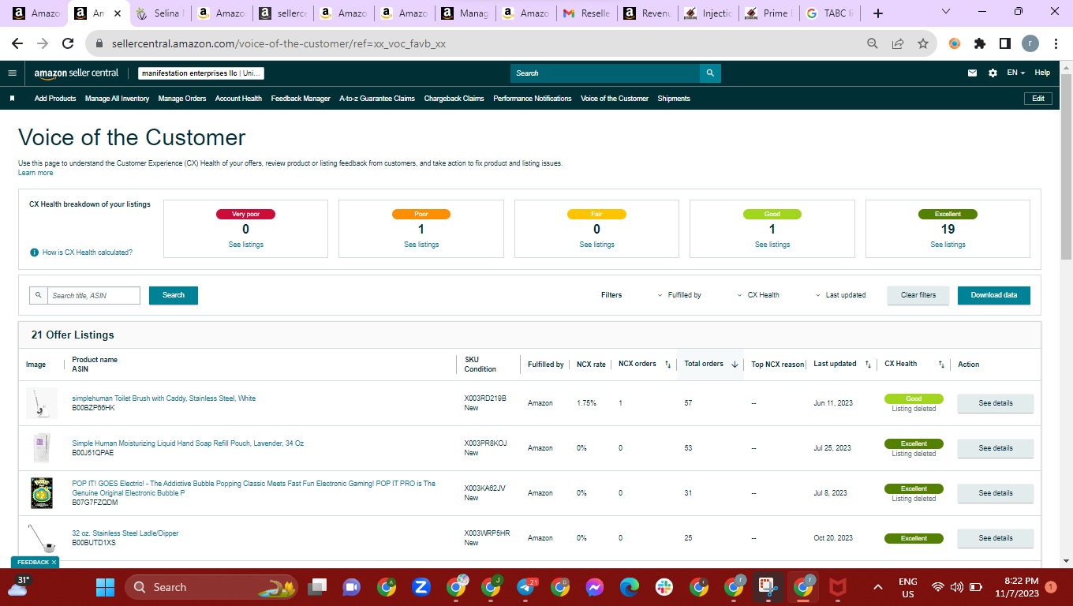The width and height of the screenshot is (1073, 606).
Task: Open Zoom from the taskbar
Action: point(421,587)
